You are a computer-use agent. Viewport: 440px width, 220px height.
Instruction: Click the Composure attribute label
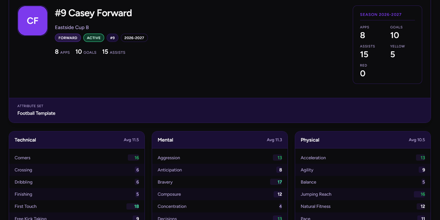169,194
